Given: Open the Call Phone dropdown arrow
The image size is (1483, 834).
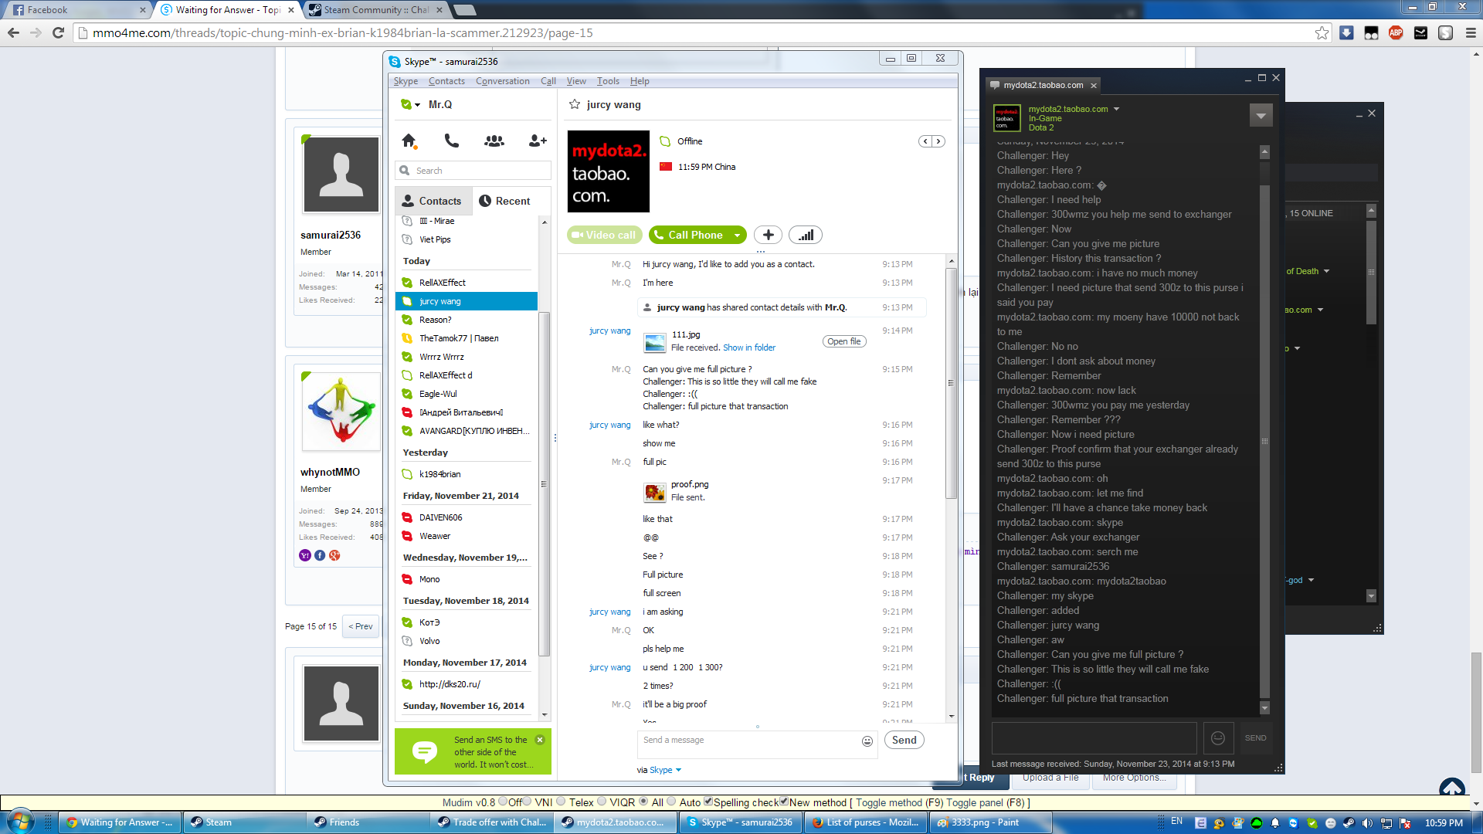Looking at the screenshot, I should tap(738, 236).
